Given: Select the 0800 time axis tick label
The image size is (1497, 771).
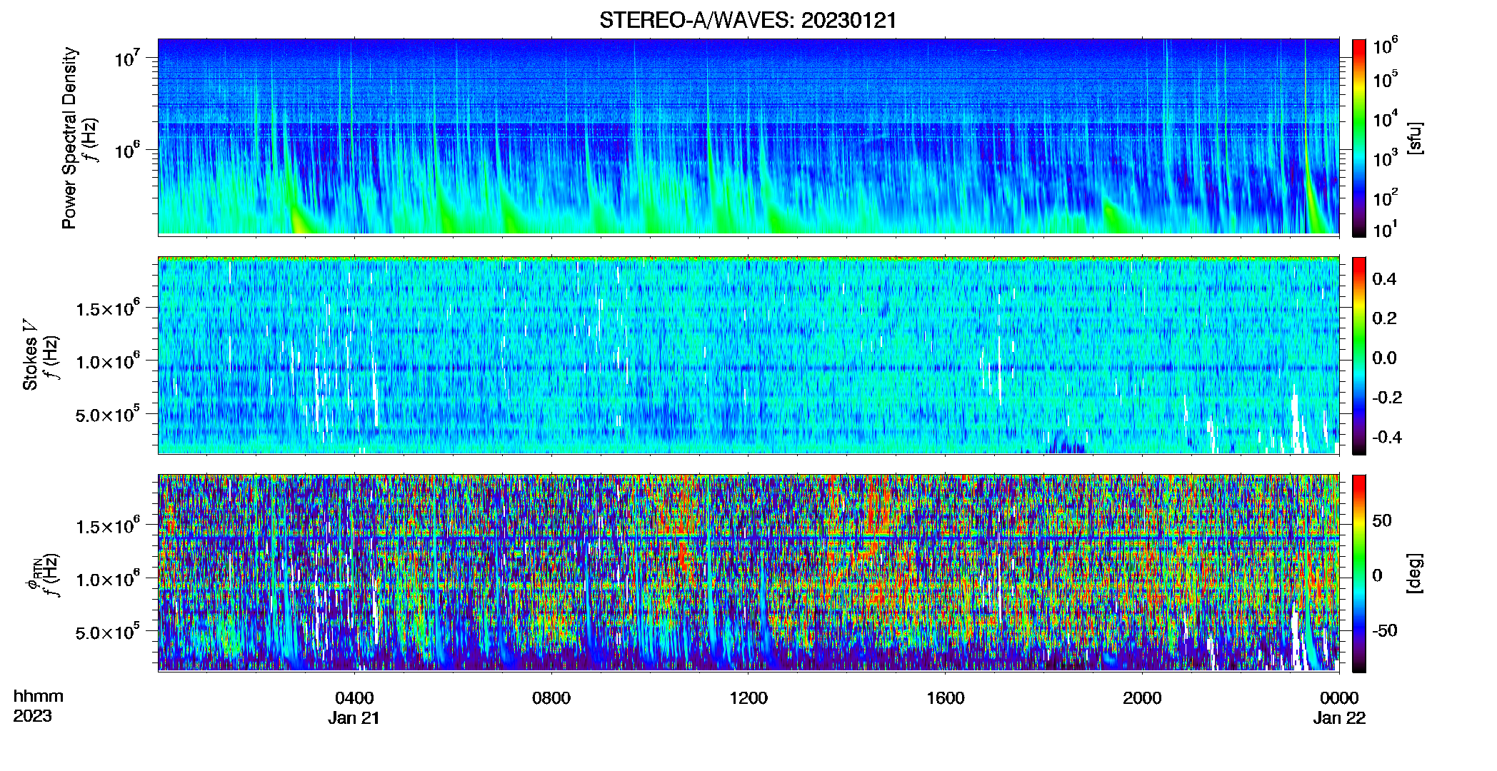Looking at the screenshot, I should tap(551, 697).
